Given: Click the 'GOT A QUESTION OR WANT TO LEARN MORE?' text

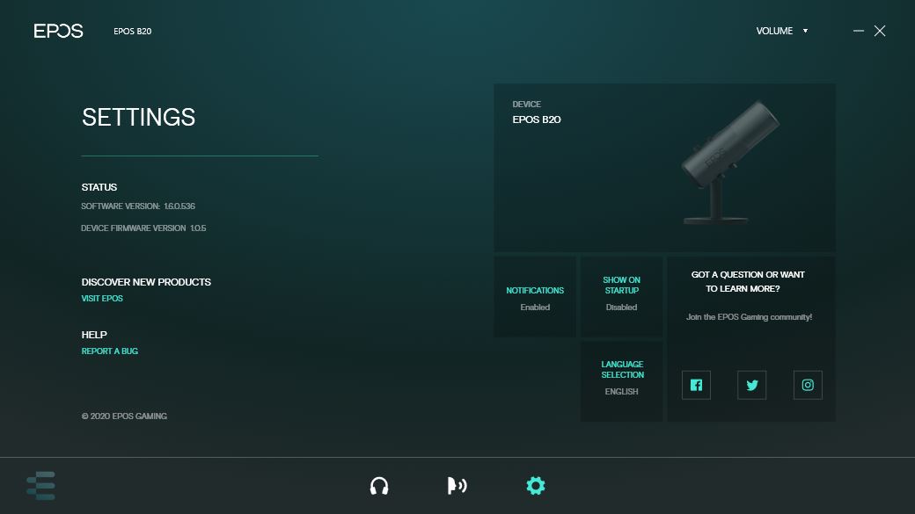Looking at the screenshot, I should point(748,281).
